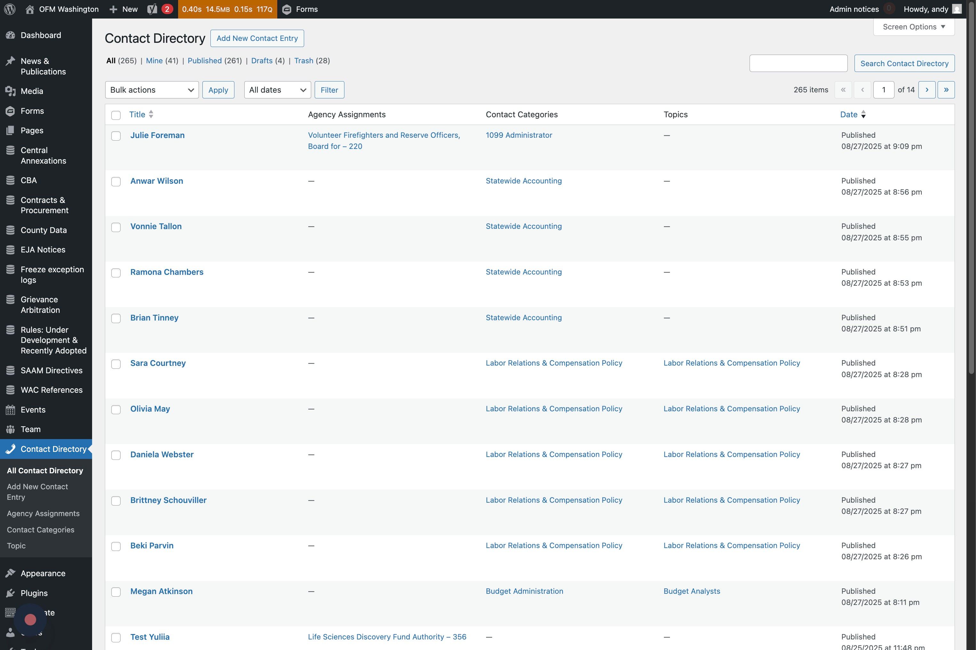Click the WordPress logo icon

click(10, 9)
